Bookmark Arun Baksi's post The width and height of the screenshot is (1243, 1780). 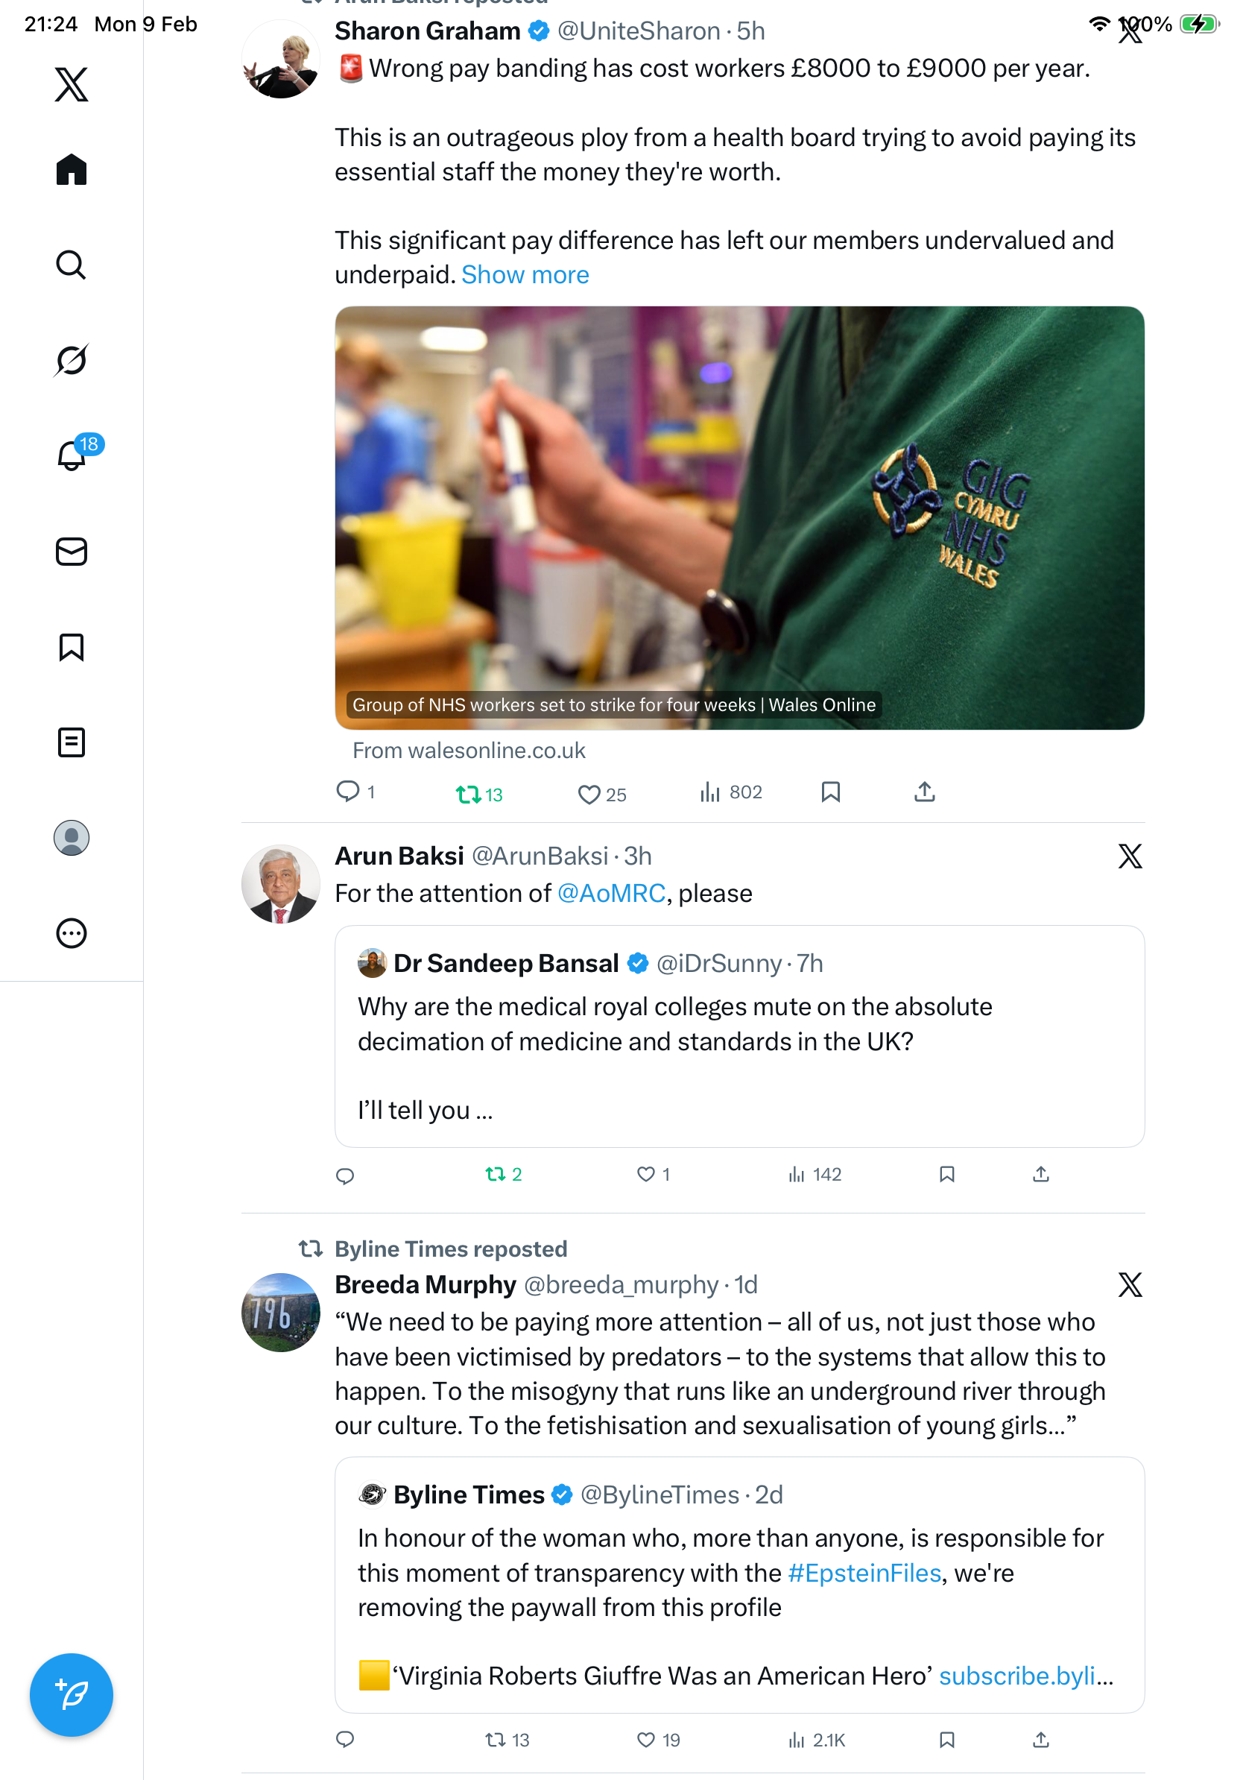946,1174
